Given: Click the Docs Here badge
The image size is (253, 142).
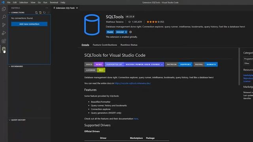Looking at the screenshot, I should (x=94, y=64).
